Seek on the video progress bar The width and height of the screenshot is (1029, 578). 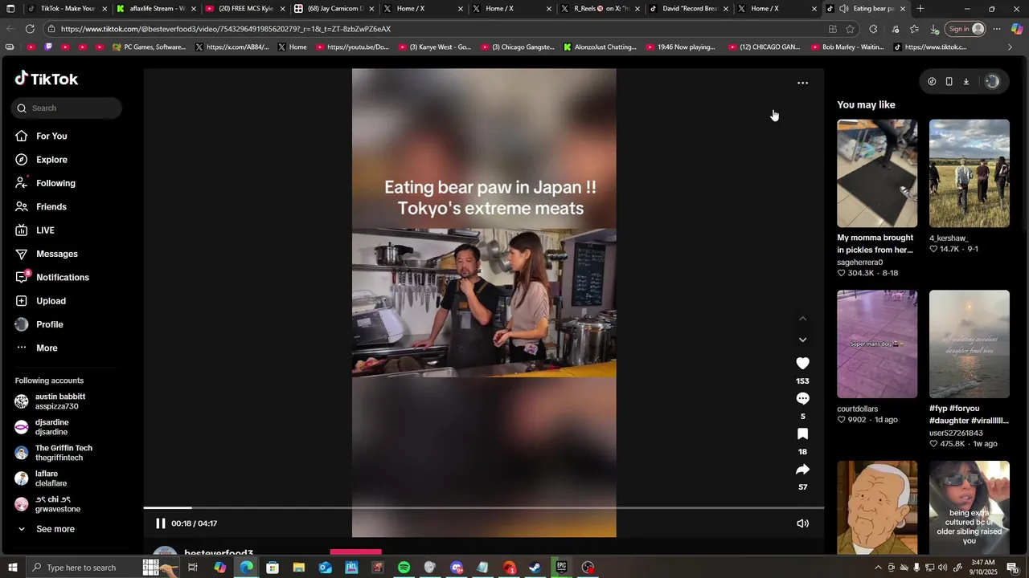pos(484,508)
